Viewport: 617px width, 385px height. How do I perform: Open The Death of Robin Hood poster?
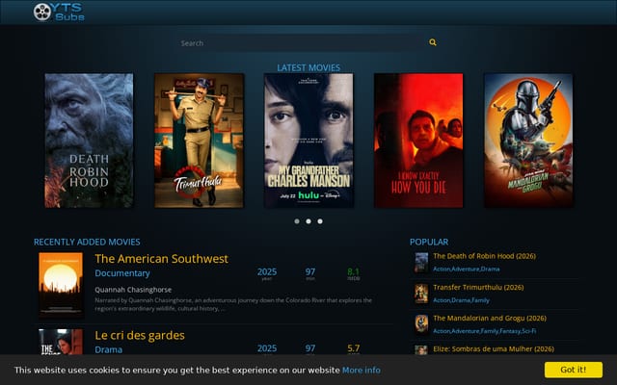point(89,141)
